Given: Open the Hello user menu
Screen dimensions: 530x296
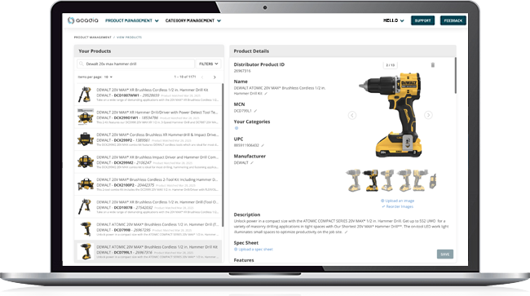Looking at the screenshot, I should click(x=394, y=20).
